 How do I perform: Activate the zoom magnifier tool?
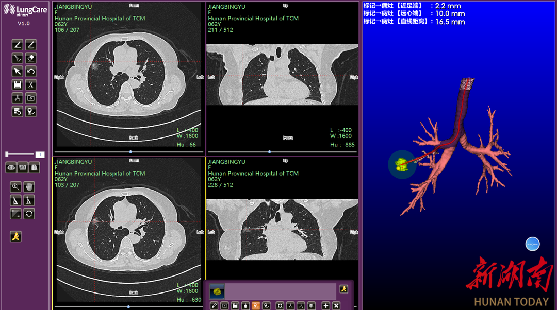point(16,187)
